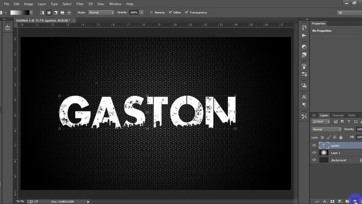The height and width of the screenshot is (204, 362).
Task: Expand the status bar info arrow
Action: pos(88,202)
